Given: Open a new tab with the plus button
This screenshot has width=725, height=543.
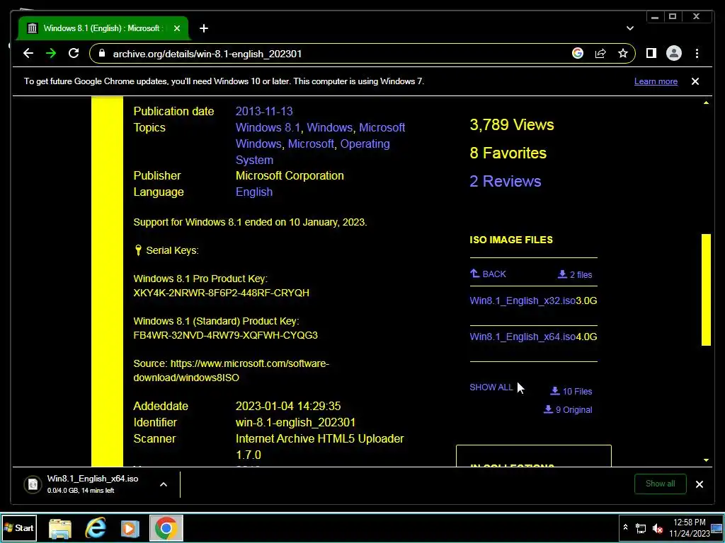Looking at the screenshot, I should pos(204,28).
